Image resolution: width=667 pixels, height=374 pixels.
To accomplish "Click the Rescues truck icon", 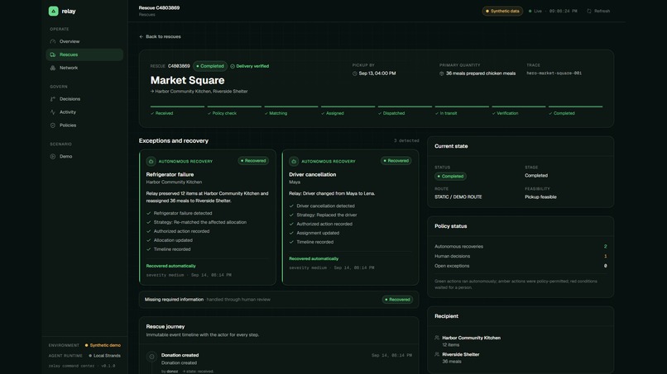I will [x=53, y=54].
